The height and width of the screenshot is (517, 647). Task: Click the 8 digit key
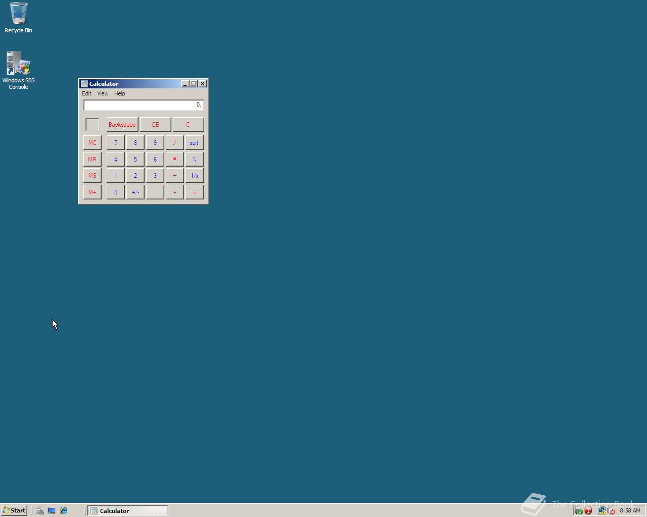(135, 143)
